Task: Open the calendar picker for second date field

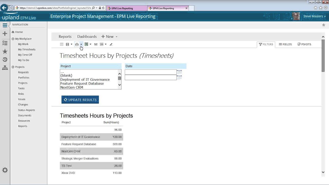Action: [179, 77]
